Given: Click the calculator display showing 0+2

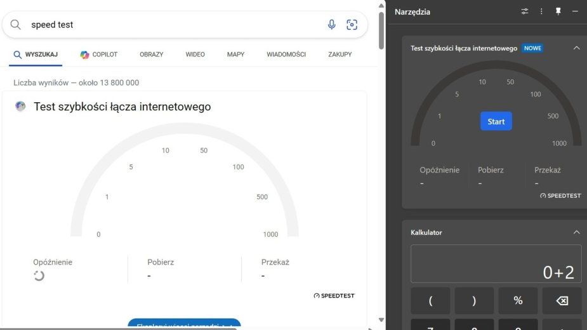Looking at the screenshot, I should coord(496,264).
